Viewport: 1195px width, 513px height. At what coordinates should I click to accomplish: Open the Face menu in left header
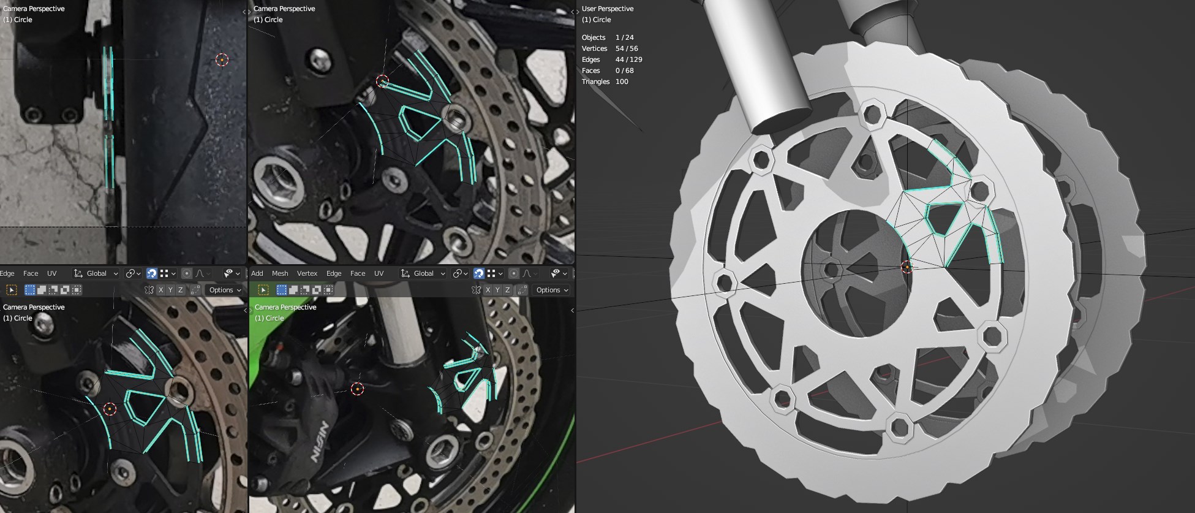click(x=31, y=273)
